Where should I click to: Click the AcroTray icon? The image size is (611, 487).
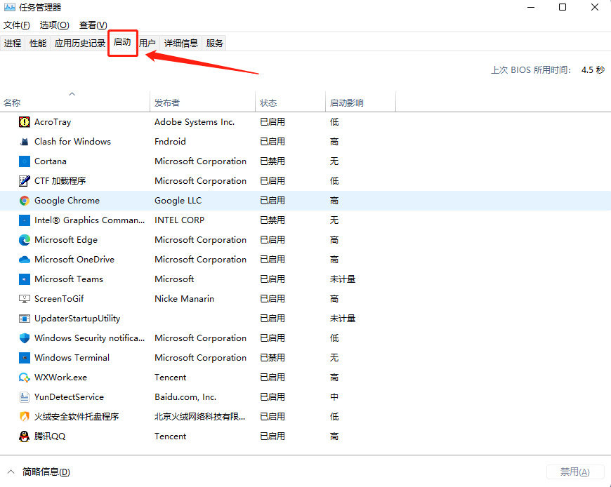click(x=22, y=121)
